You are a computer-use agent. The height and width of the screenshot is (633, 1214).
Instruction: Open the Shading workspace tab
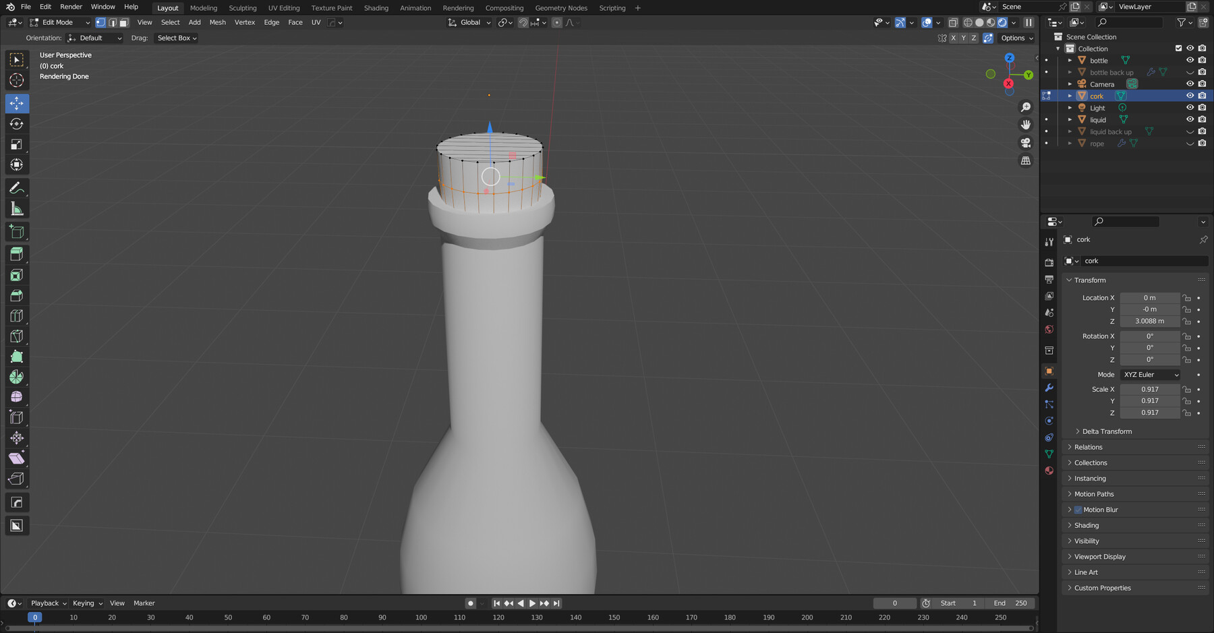(376, 7)
